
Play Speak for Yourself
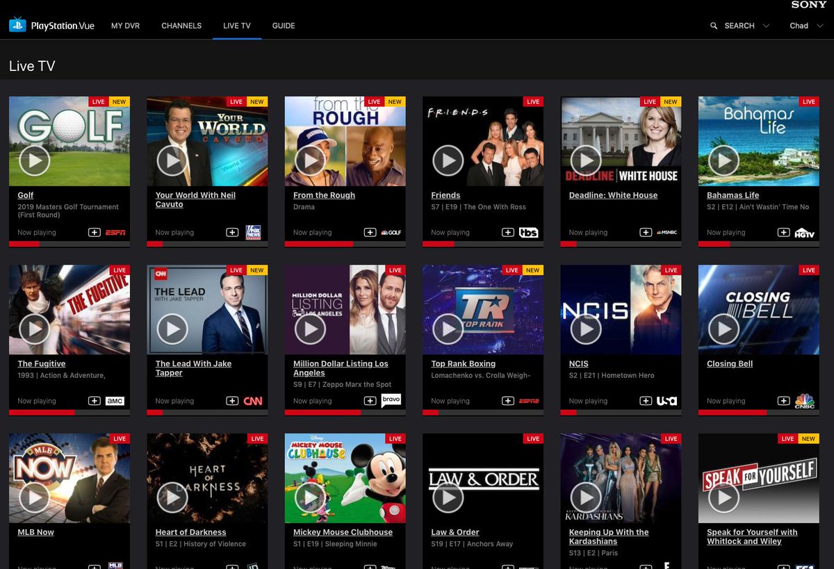click(723, 497)
